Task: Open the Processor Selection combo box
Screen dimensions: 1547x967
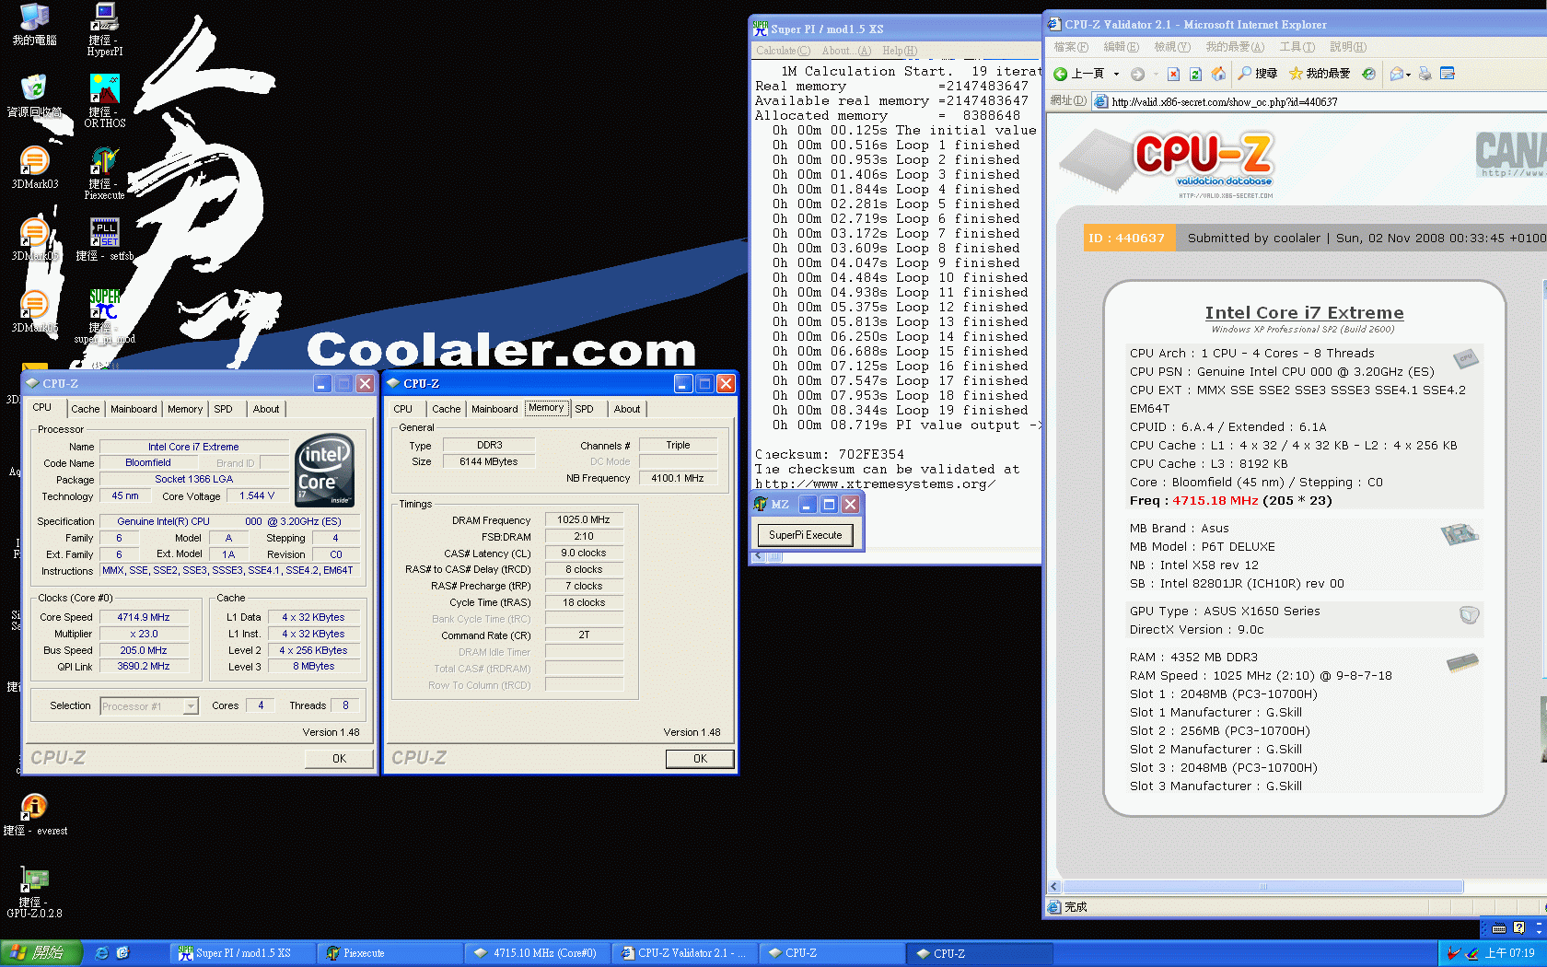Action: click(x=149, y=706)
